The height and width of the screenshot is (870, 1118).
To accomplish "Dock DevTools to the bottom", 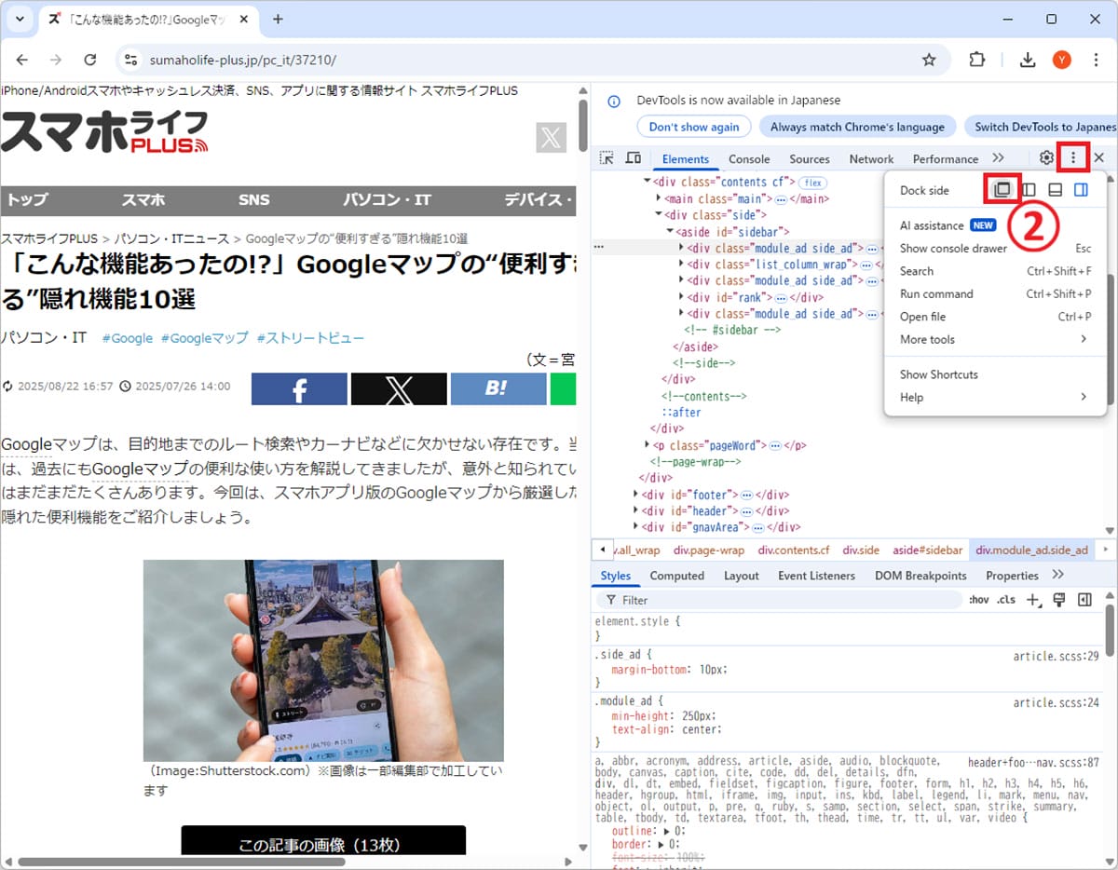I will pyautogui.click(x=1055, y=190).
